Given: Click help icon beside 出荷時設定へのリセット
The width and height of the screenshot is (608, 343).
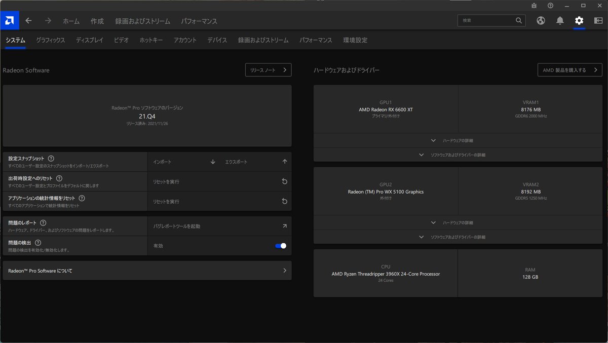Looking at the screenshot, I should [59, 178].
